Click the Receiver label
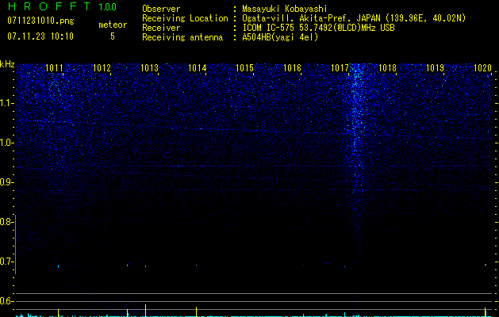This screenshot has width=499, height=317. point(161,28)
